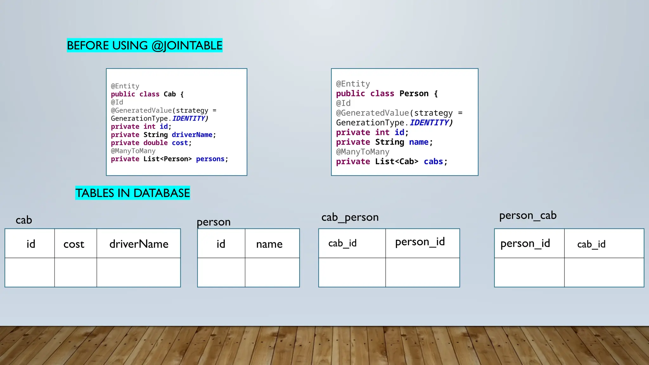Select the id header in cab table

(30, 244)
